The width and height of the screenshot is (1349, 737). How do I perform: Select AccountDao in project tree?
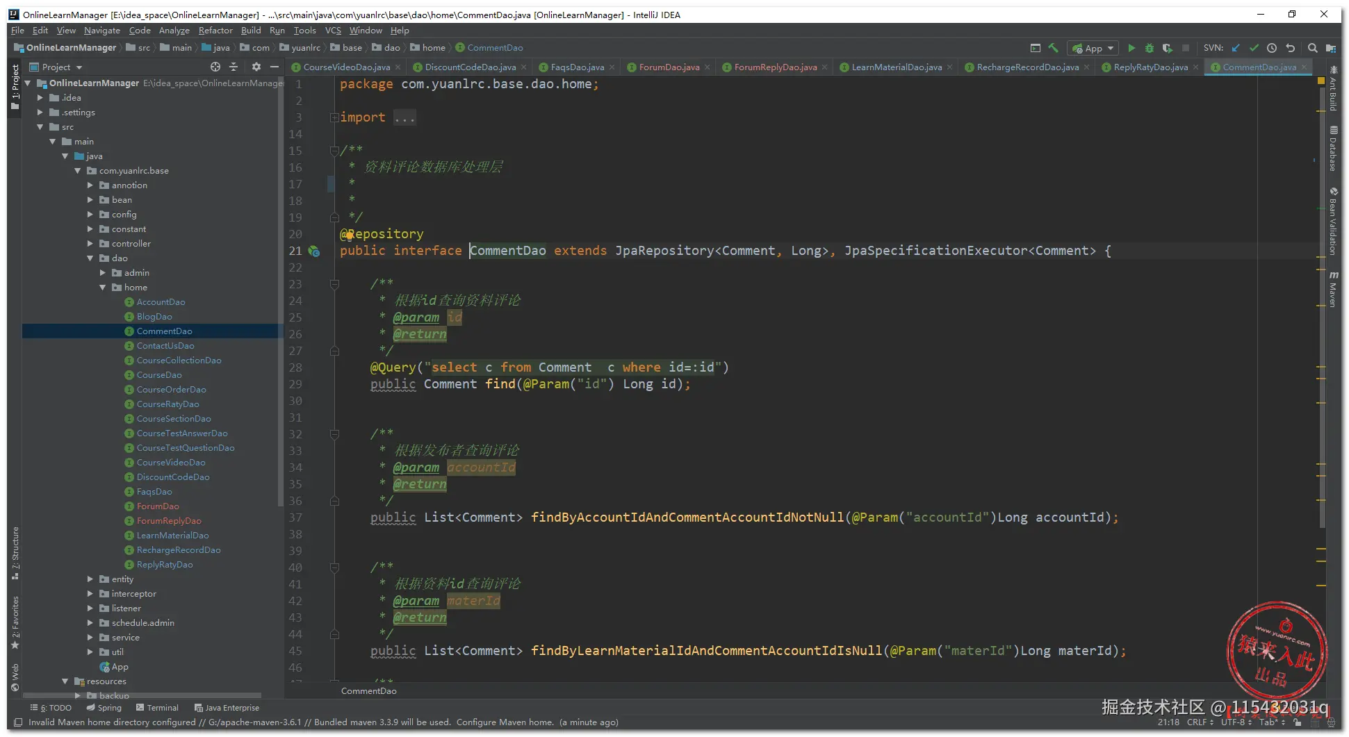pos(161,302)
